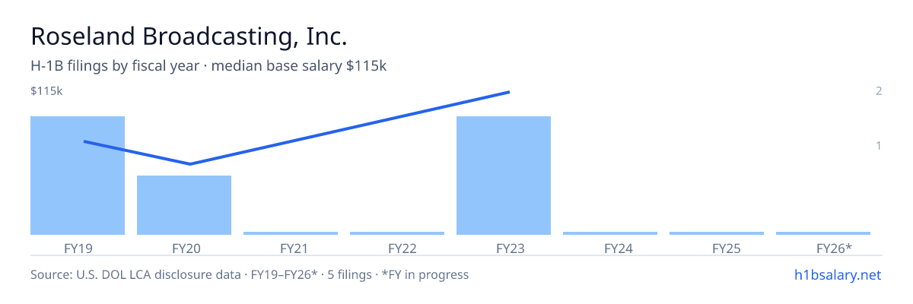The height and width of the screenshot is (304, 913).
Task: Click the FY19 axis label
Action: [x=78, y=249]
